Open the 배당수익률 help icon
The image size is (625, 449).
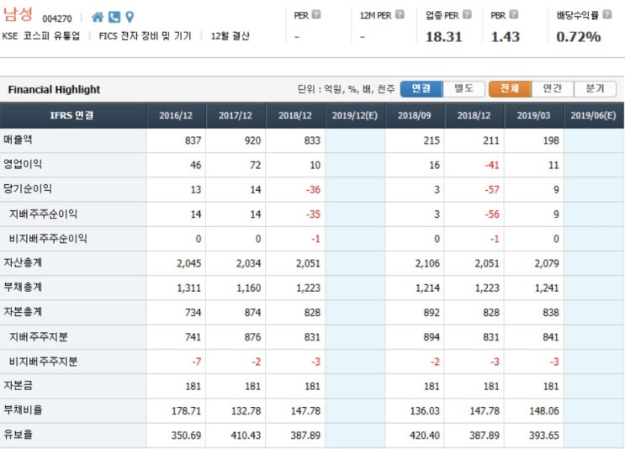pos(607,14)
